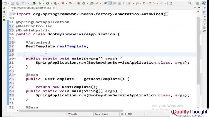Click the magnifier Search icon

(190, 3)
